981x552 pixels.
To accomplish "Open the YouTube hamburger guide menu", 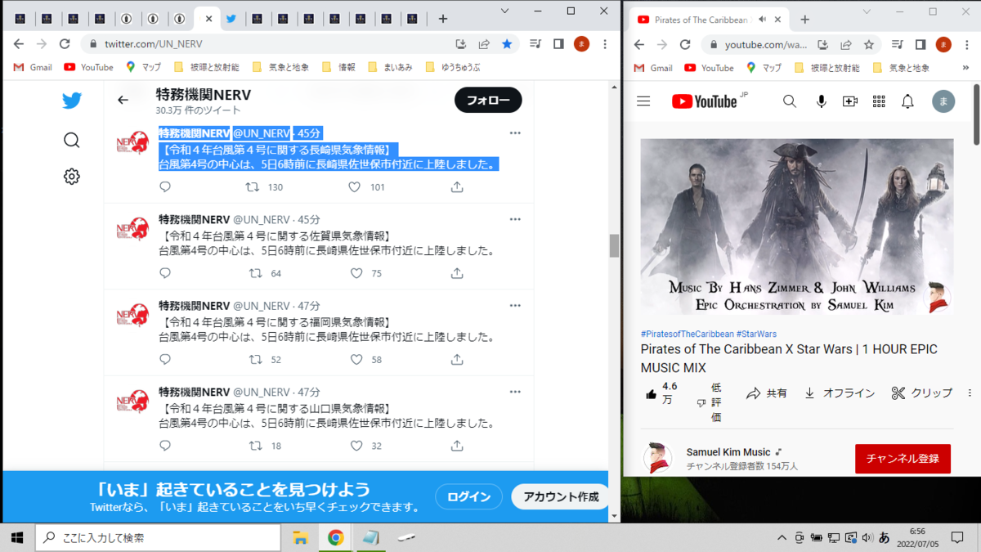I will pos(643,101).
